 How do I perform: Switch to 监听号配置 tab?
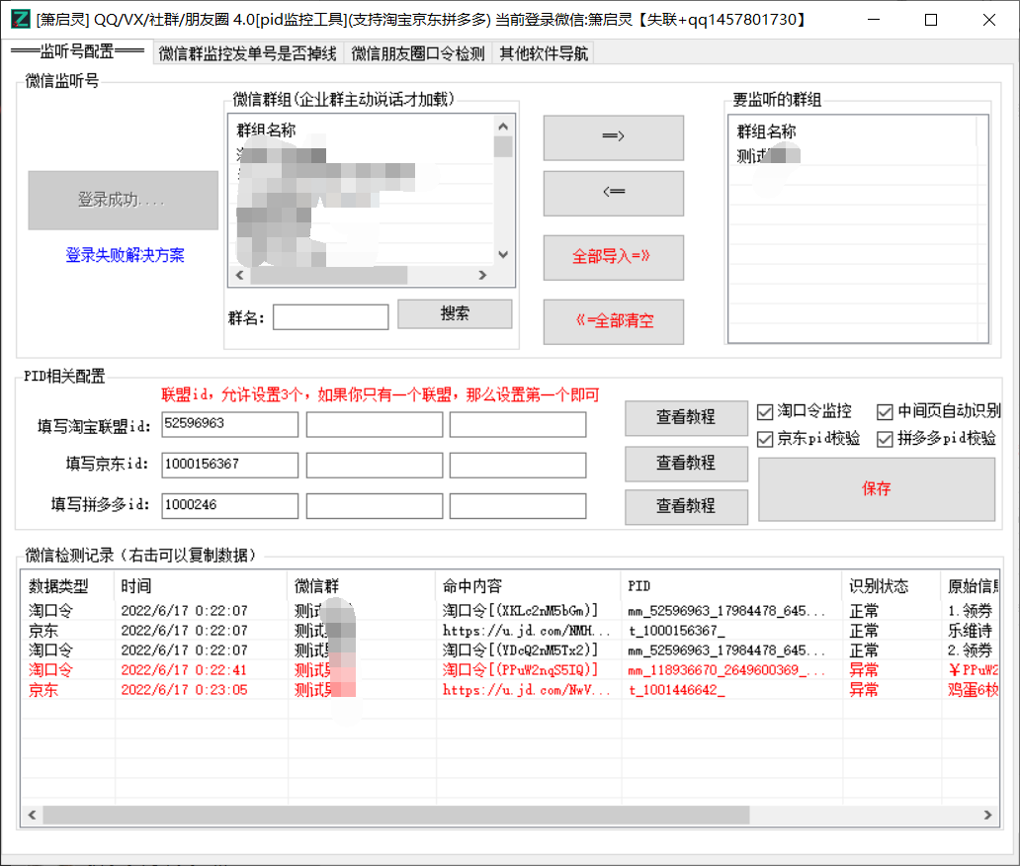pos(77,52)
